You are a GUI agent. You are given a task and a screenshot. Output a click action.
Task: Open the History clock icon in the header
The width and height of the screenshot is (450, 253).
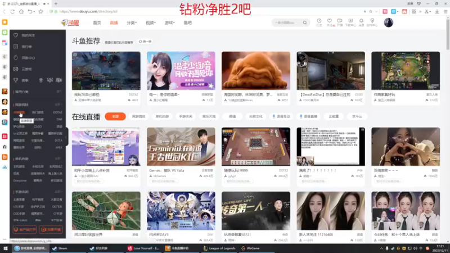(x=319, y=21)
